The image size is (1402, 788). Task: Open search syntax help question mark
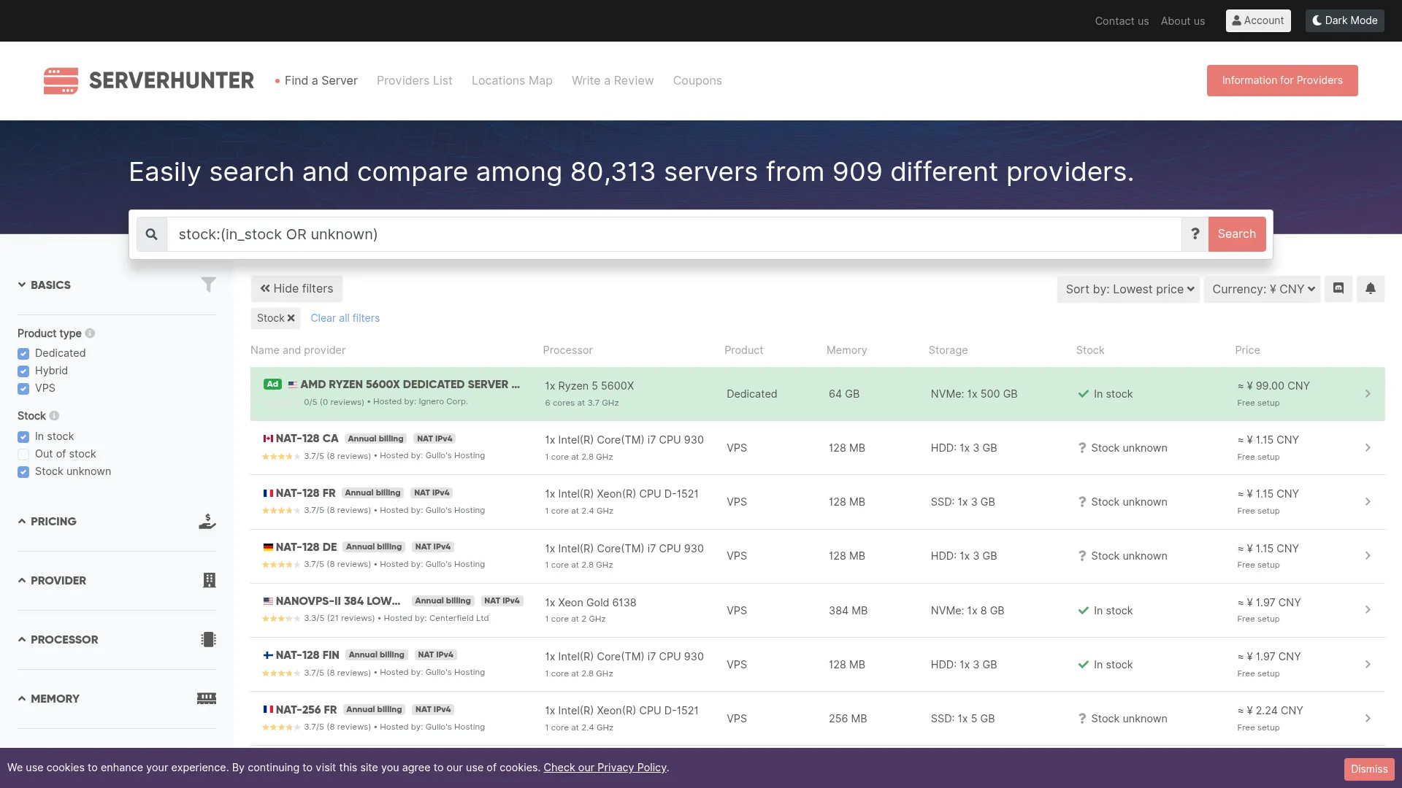click(x=1195, y=234)
